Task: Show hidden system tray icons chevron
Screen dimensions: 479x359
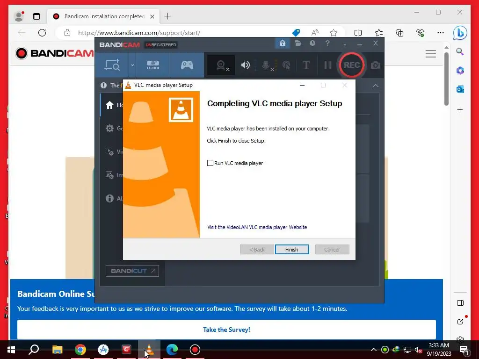Action: click(x=374, y=350)
